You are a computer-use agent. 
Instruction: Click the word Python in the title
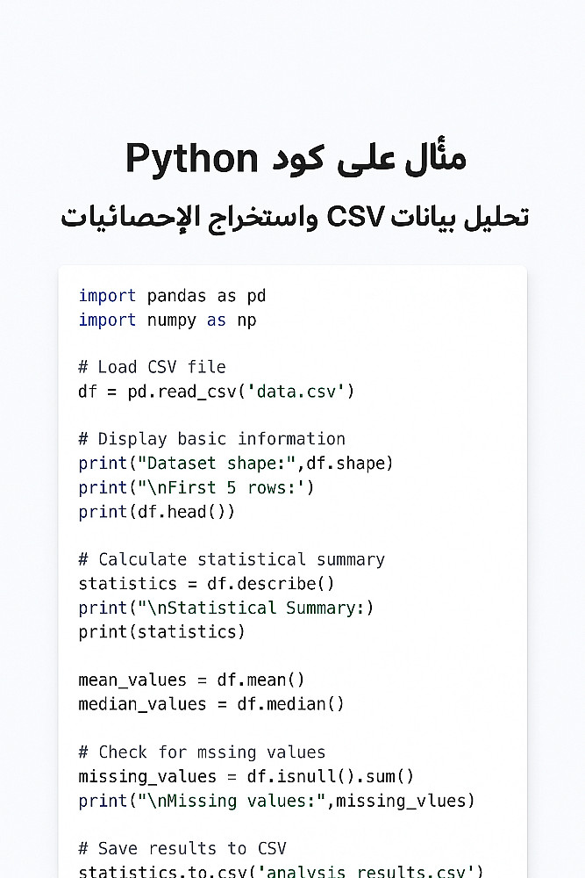191,159
